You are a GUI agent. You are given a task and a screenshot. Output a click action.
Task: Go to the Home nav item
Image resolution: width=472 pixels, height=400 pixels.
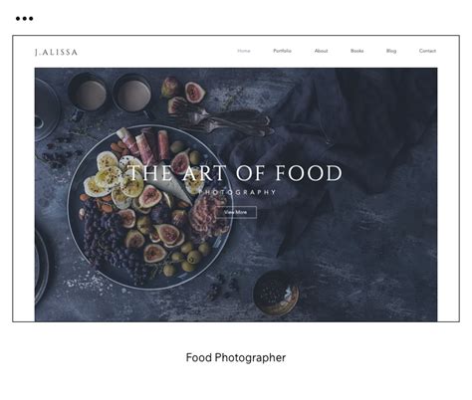click(x=244, y=51)
